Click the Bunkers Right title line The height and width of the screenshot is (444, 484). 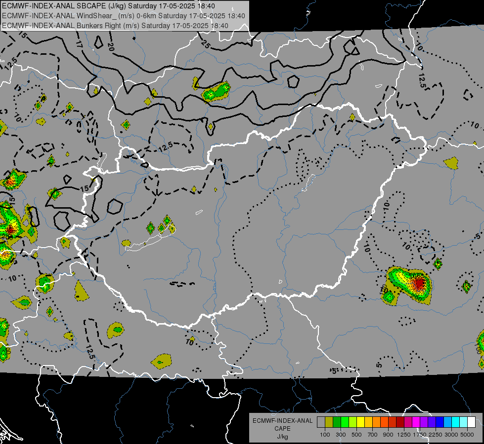click(x=115, y=26)
